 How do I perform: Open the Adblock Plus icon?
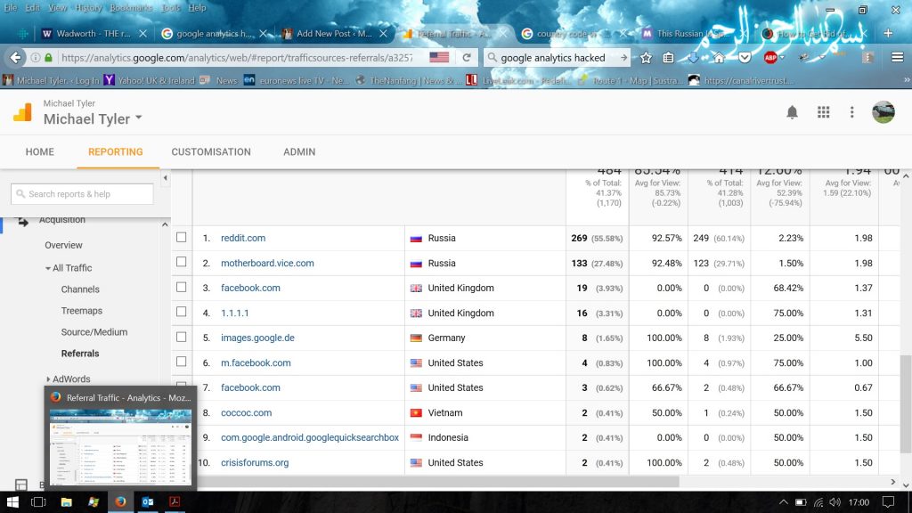tap(770, 58)
